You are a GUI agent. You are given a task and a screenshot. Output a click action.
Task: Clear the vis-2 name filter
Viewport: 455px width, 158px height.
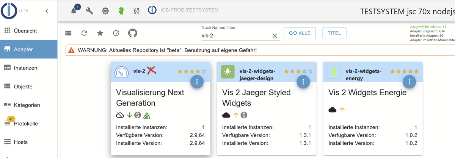coord(275,36)
